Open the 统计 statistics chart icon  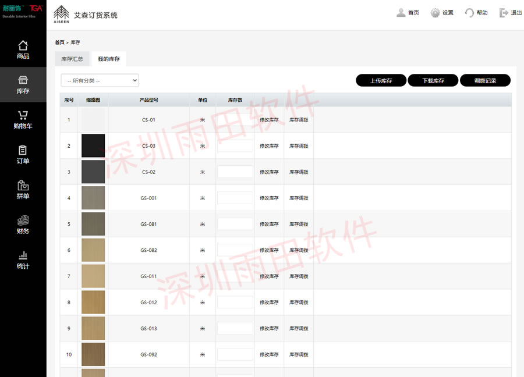[x=23, y=255]
